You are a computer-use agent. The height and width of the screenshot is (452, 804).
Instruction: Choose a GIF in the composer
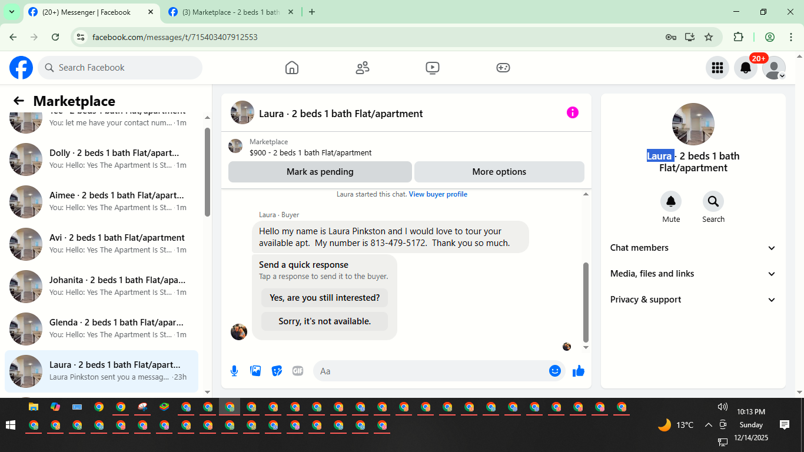[x=298, y=371]
